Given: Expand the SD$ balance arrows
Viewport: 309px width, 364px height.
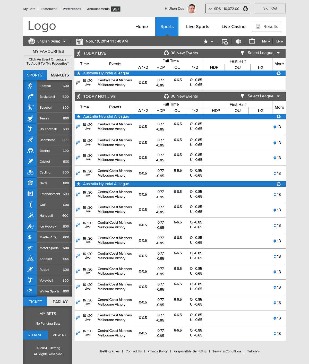Looking at the screenshot, I should [210, 9].
